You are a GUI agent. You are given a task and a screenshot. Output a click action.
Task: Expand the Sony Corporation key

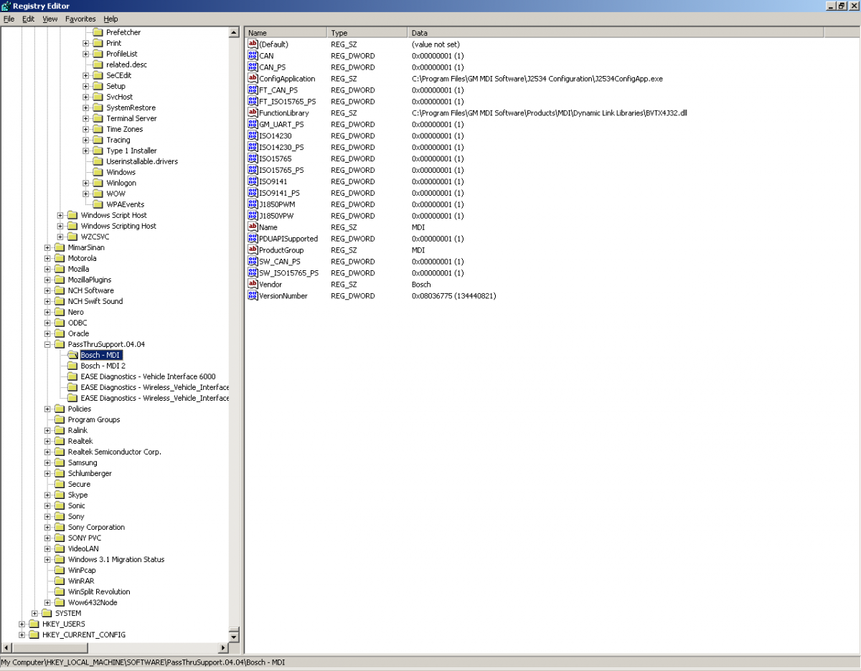tap(47, 527)
